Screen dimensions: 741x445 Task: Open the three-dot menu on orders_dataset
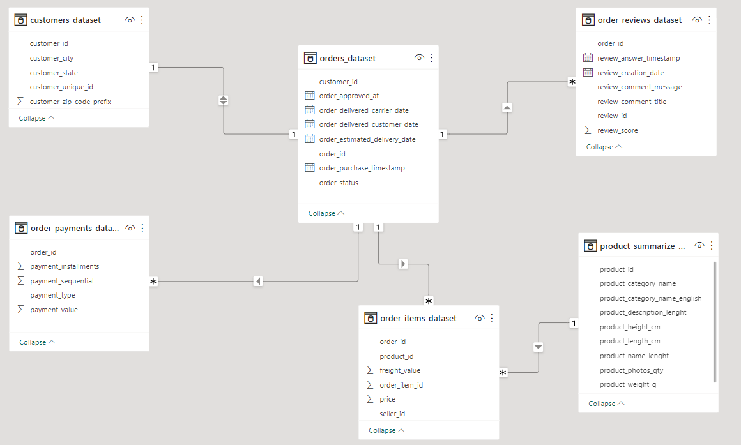tap(431, 57)
